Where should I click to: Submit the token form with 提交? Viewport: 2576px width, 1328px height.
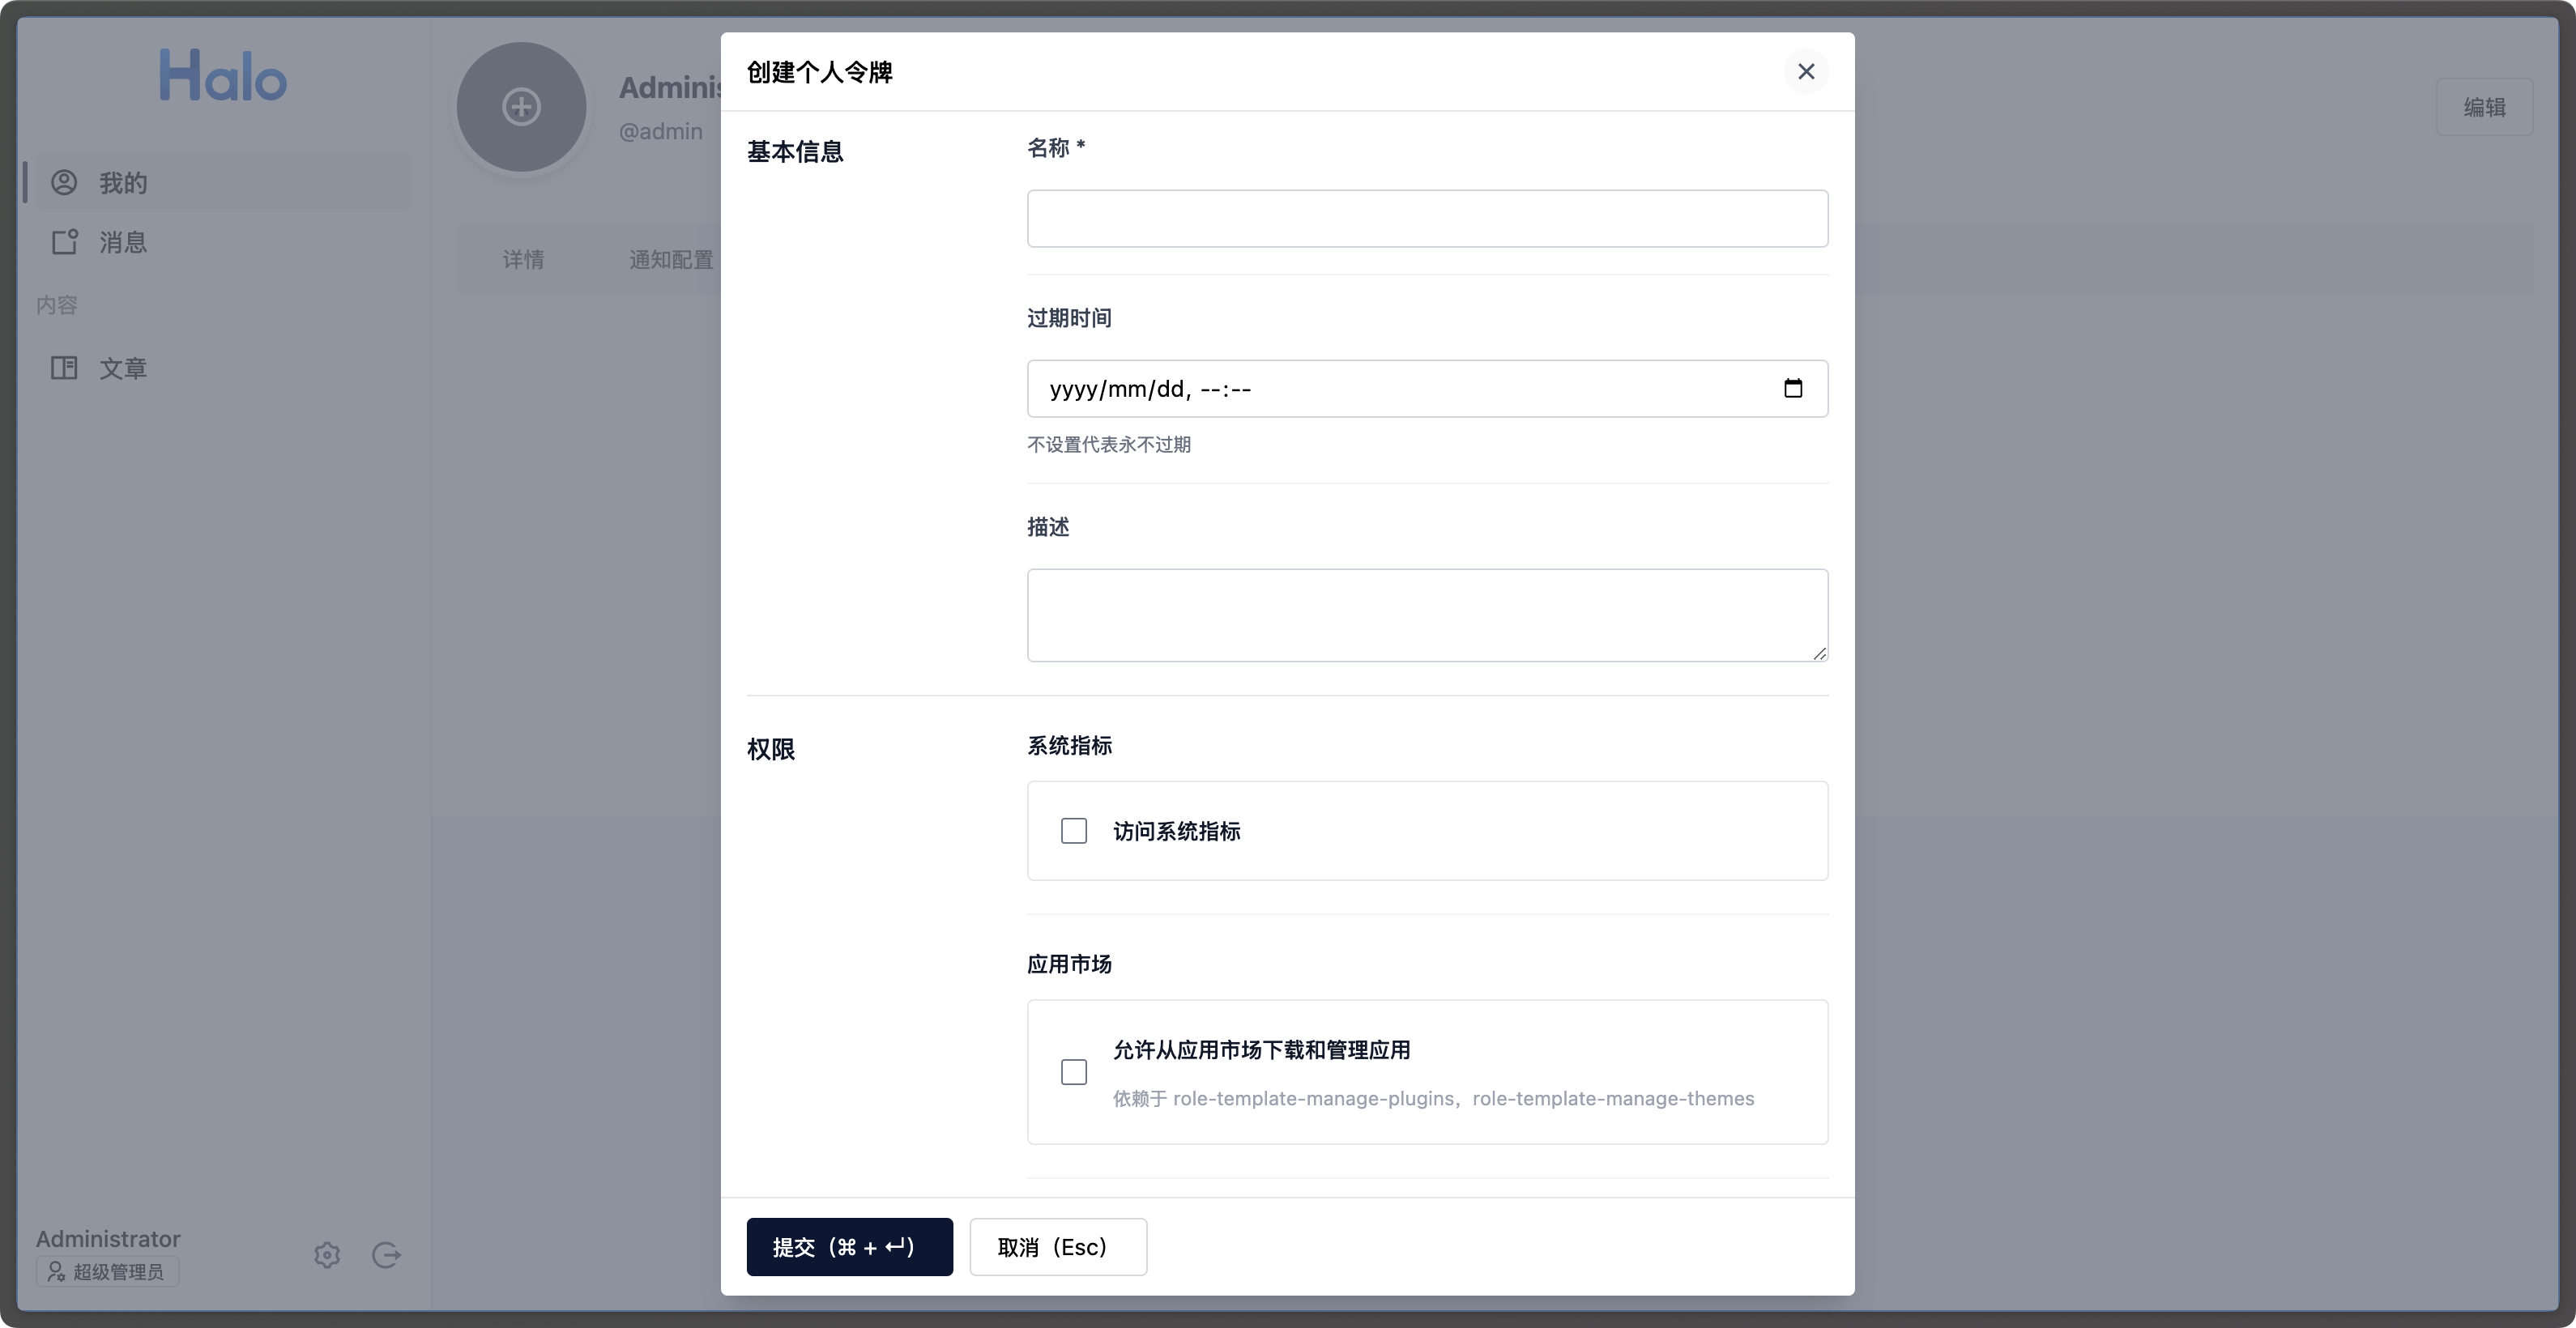click(x=849, y=1247)
